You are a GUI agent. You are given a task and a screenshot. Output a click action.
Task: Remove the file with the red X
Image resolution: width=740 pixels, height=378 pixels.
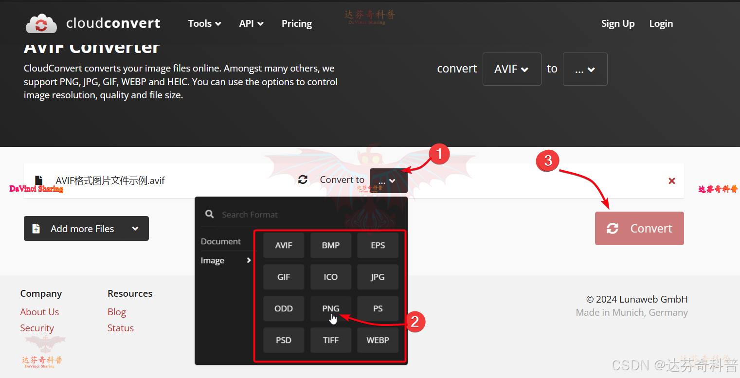tap(672, 181)
